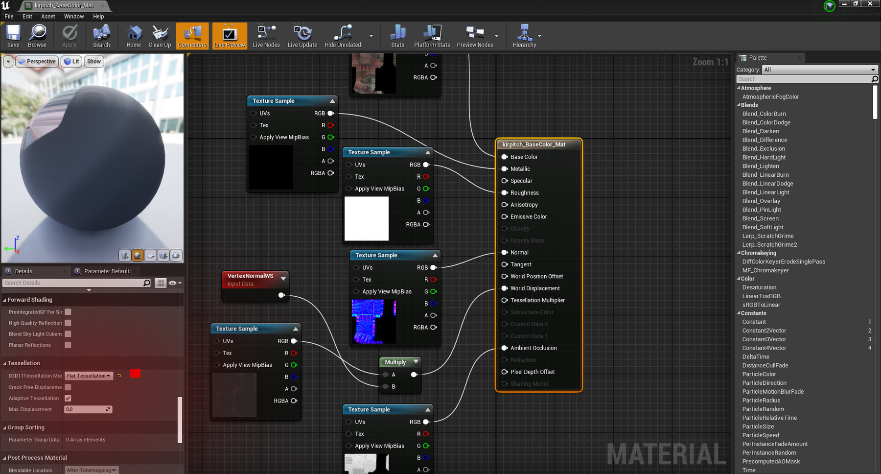This screenshot has height=474, width=881.
Task: Click the viewport Show button
Action: [x=94, y=62]
